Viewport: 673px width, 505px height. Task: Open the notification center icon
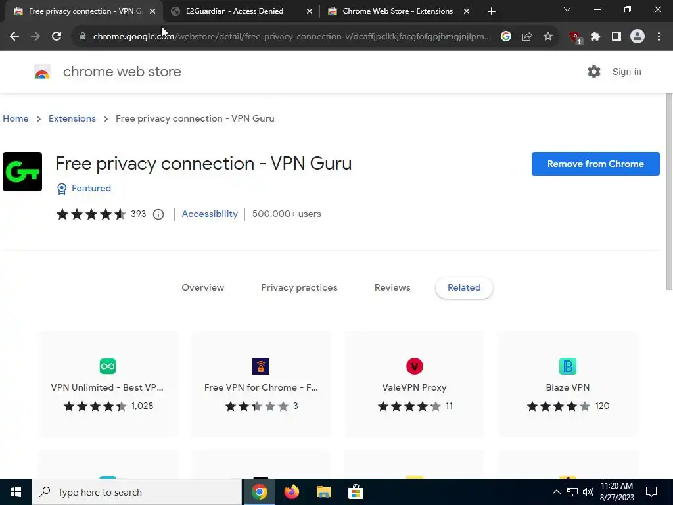pos(651,492)
